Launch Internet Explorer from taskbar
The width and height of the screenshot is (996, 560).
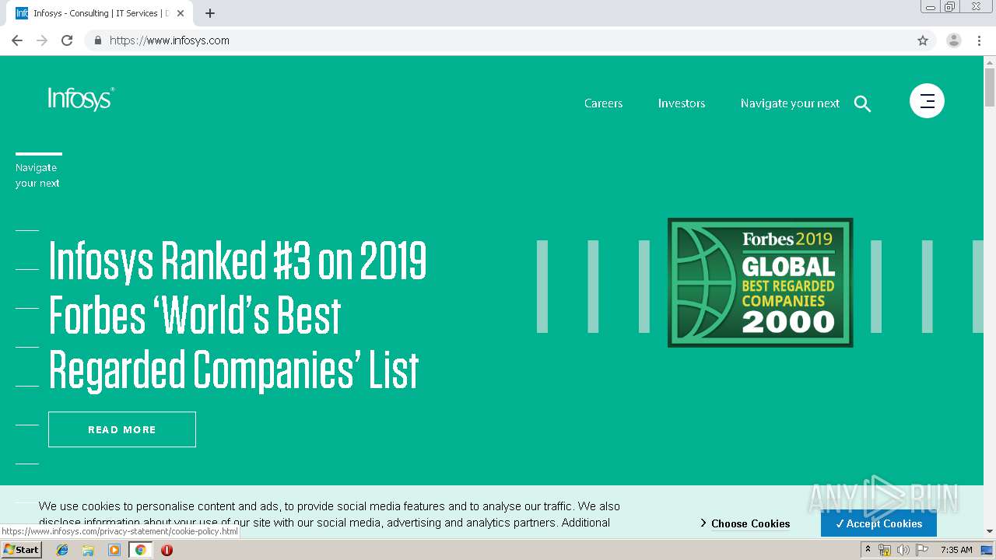[x=62, y=550]
